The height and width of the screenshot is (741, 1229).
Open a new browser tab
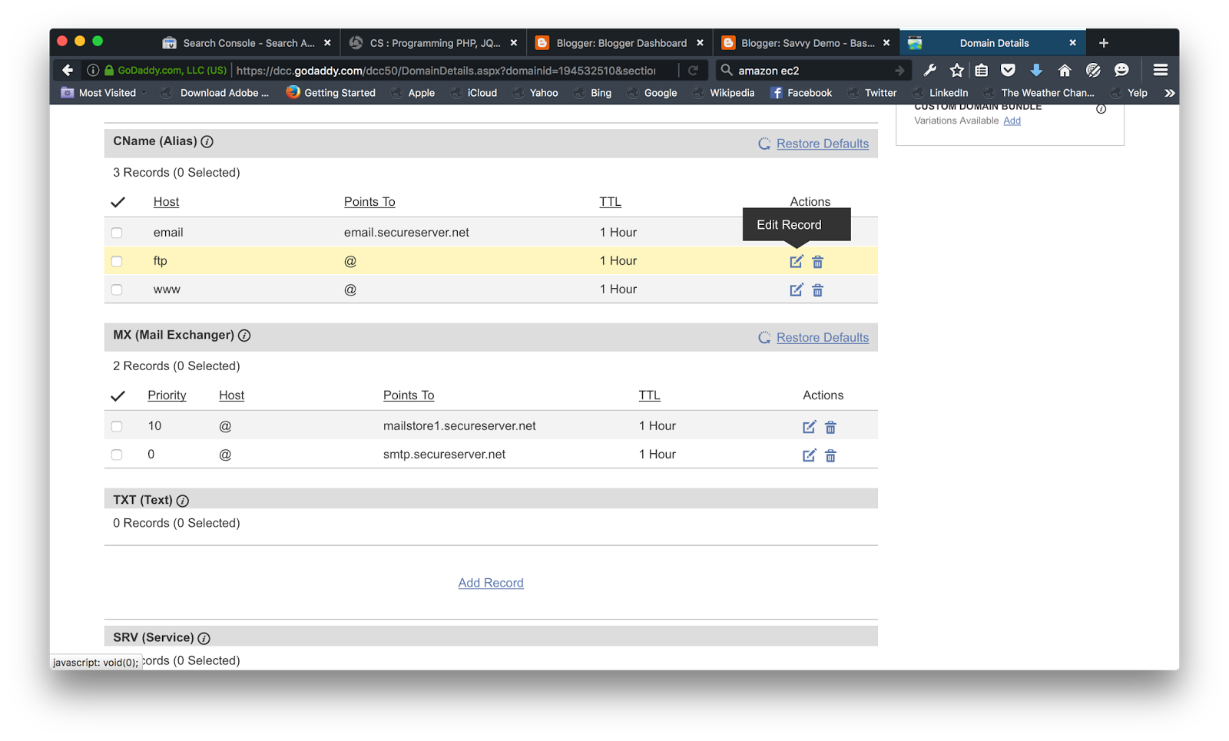(1104, 43)
